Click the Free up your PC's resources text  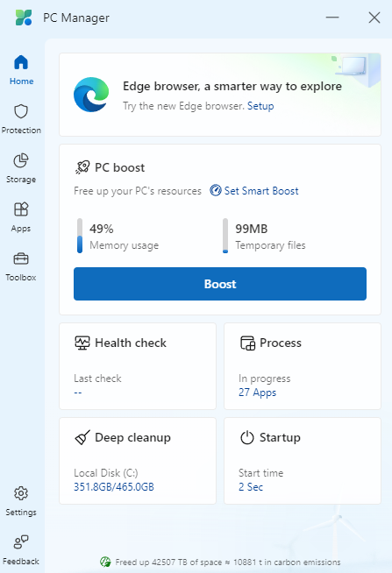click(x=138, y=191)
